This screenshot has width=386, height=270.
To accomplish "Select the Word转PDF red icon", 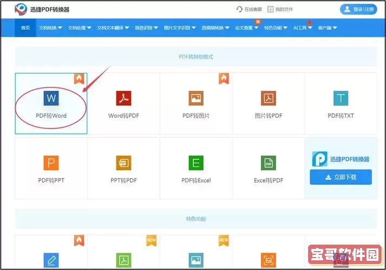I will click(x=123, y=98).
